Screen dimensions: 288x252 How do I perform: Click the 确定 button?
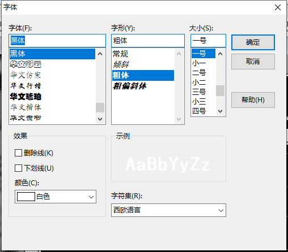tap(253, 42)
